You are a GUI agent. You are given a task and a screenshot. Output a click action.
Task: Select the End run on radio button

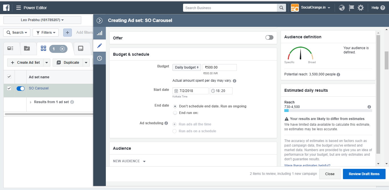pyautogui.click(x=175, y=113)
